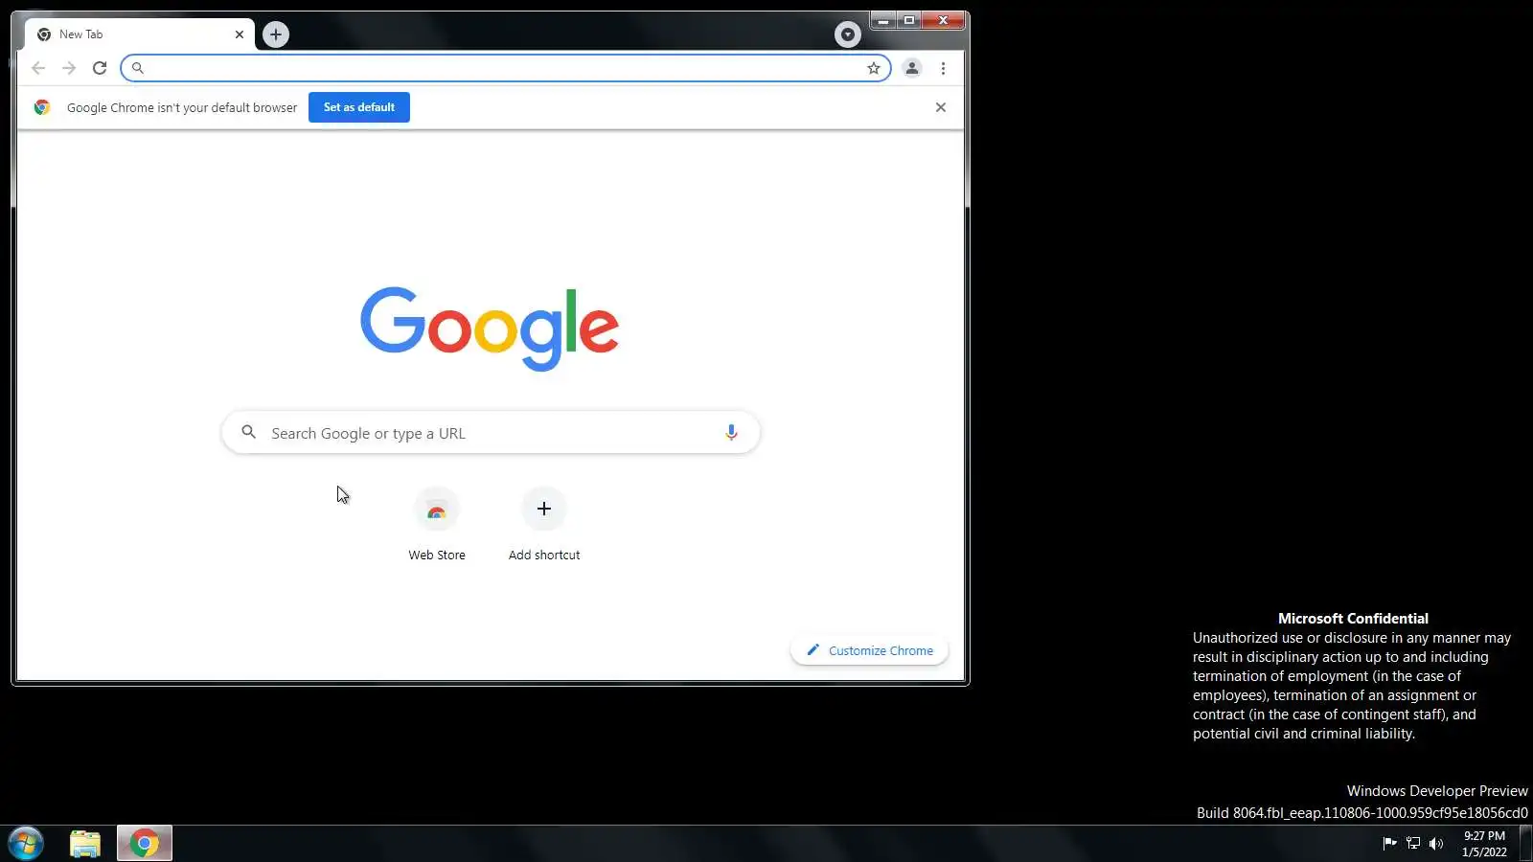Click the Back navigation arrow

(38, 68)
